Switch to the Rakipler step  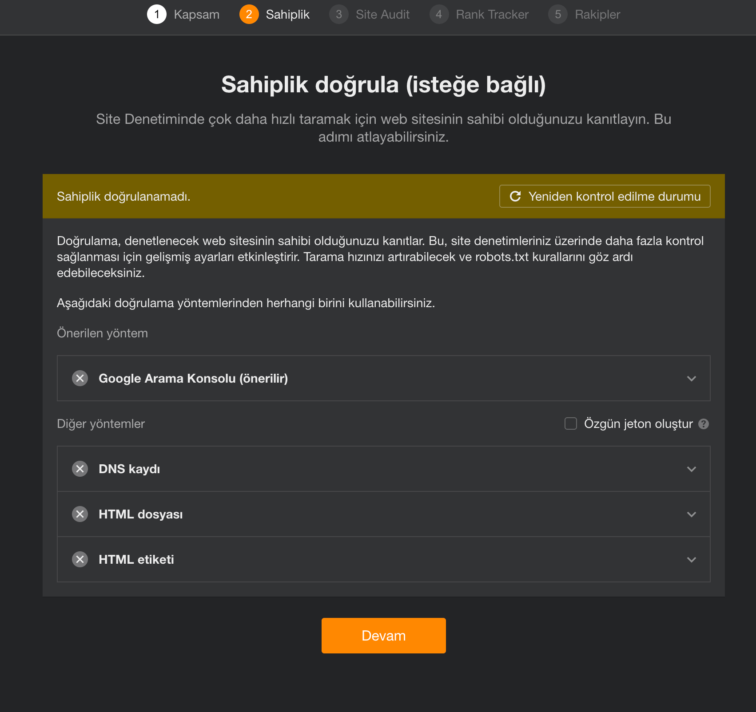(x=597, y=14)
